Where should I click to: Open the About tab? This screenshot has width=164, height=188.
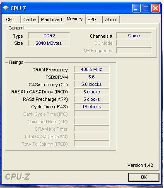pos(111,20)
